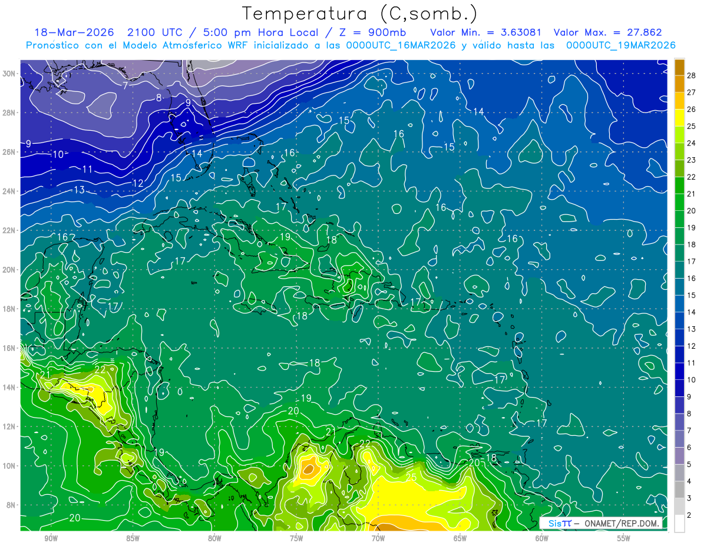Click the contour label 10 on the map
Image resolution: width=707 pixels, height=546 pixels.
tap(58, 154)
